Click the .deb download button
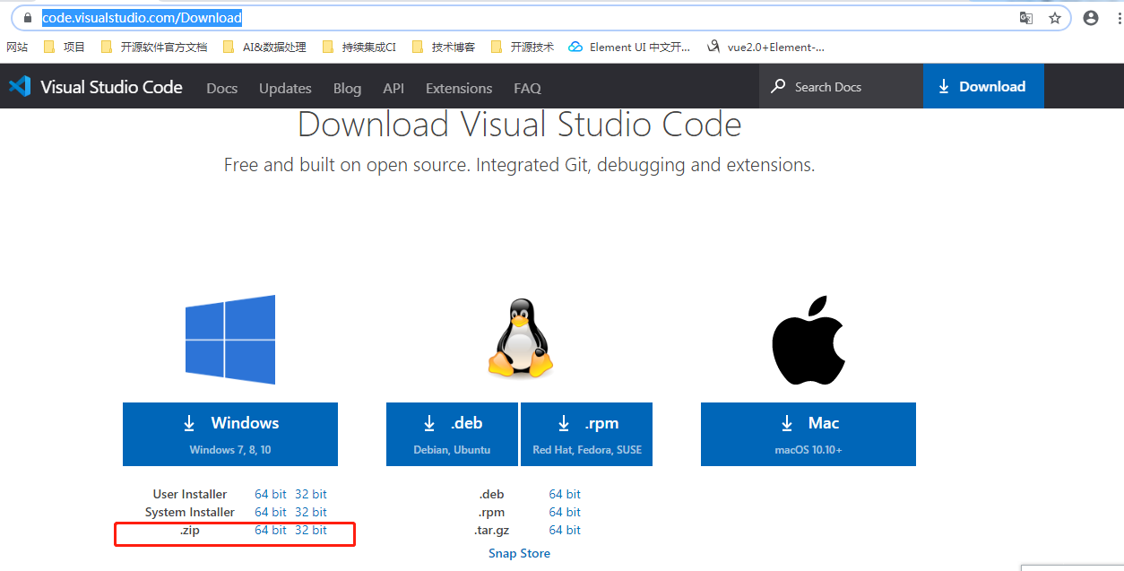1124x571 pixels. click(452, 435)
